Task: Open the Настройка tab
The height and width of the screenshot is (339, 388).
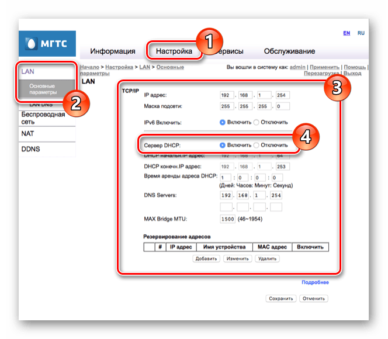Action: pos(174,51)
